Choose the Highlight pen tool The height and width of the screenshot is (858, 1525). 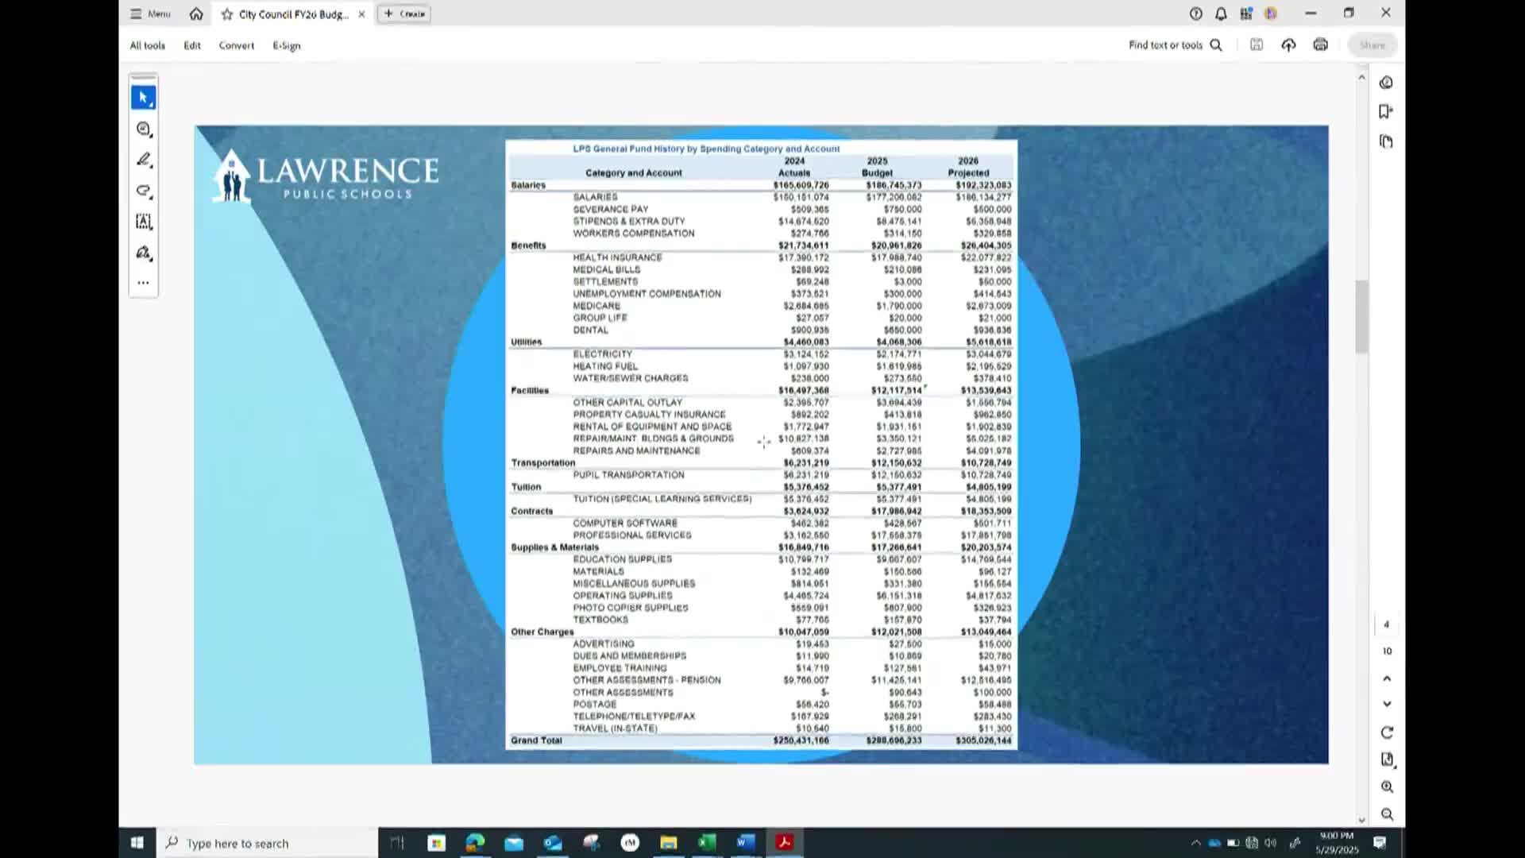[144, 160]
